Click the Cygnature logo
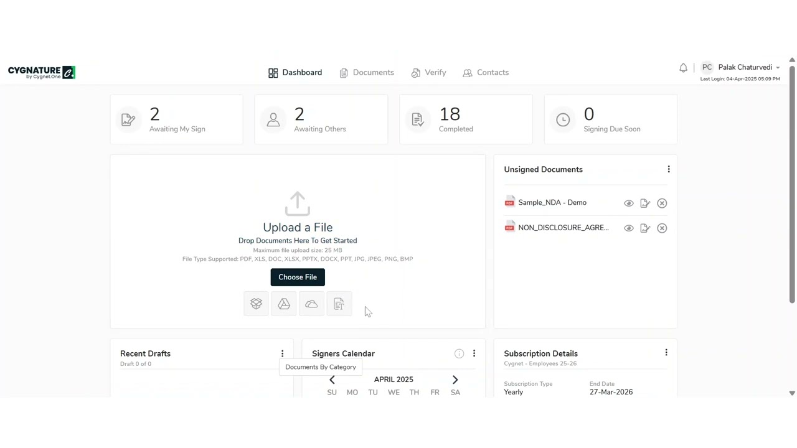Image resolution: width=797 pixels, height=448 pixels. tap(42, 72)
